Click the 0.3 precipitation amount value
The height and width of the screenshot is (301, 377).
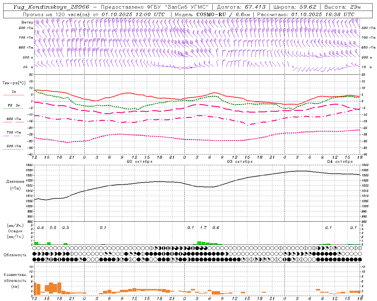coord(66,228)
